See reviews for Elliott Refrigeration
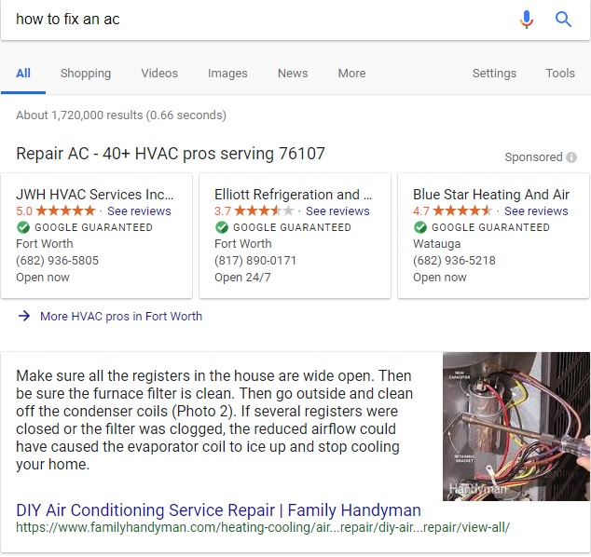The width and height of the screenshot is (591, 557). tap(337, 211)
